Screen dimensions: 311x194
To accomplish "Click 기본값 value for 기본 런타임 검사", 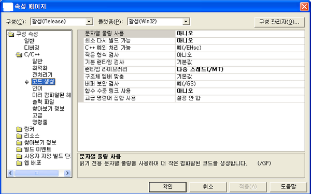I will click(x=240, y=62).
